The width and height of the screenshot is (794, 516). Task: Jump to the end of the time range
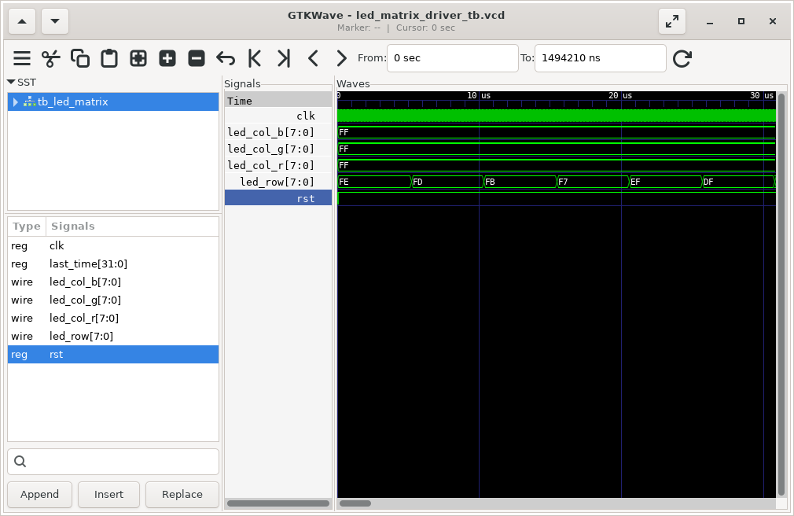click(x=284, y=58)
